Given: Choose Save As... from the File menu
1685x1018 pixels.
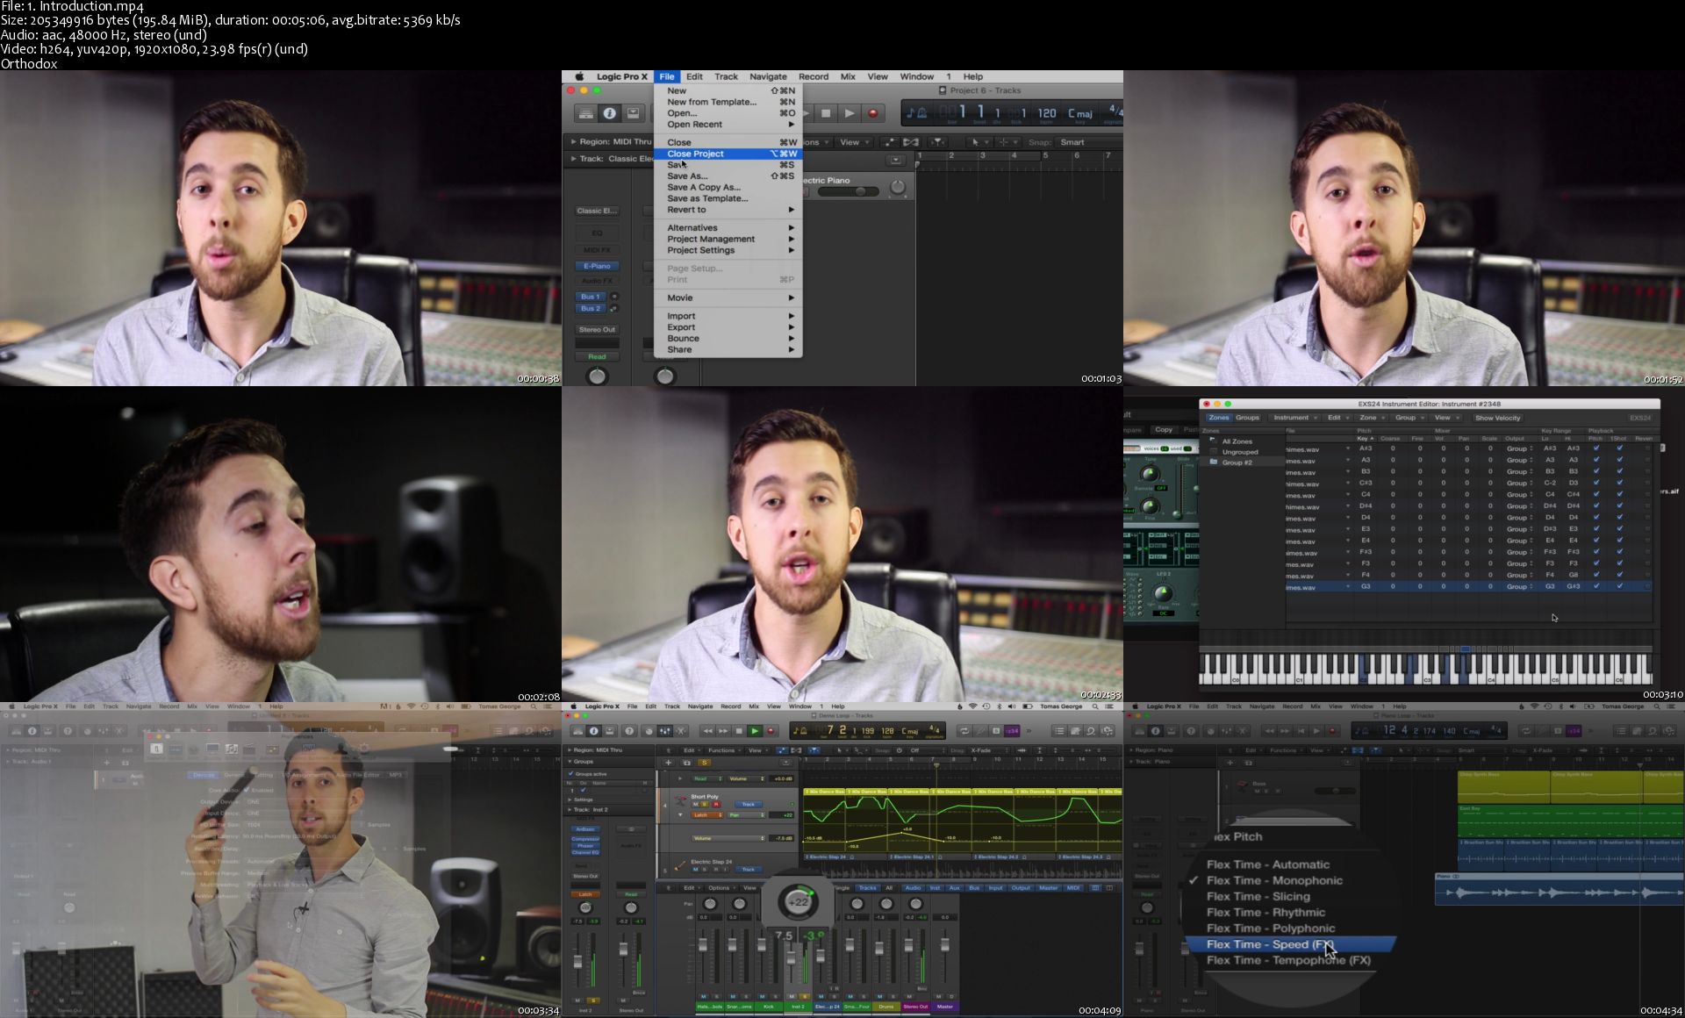Looking at the screenshot, I should click(x=687, y=176).
